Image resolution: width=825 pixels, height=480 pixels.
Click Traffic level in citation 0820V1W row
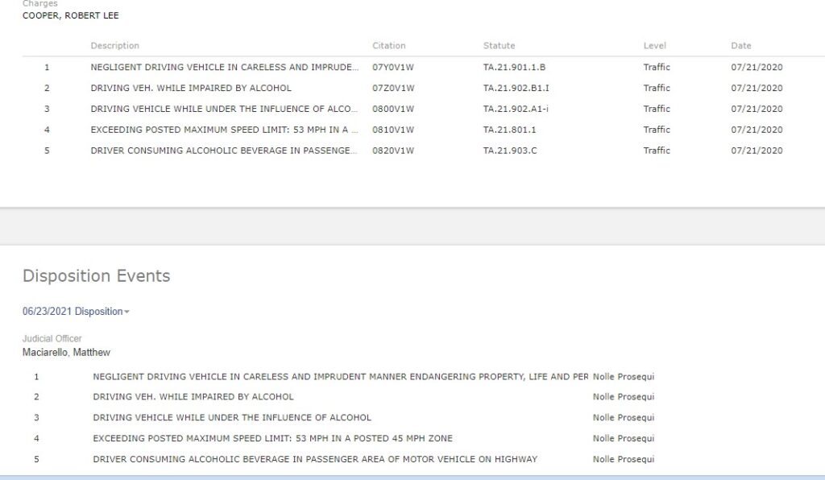(x=657, y=151)
